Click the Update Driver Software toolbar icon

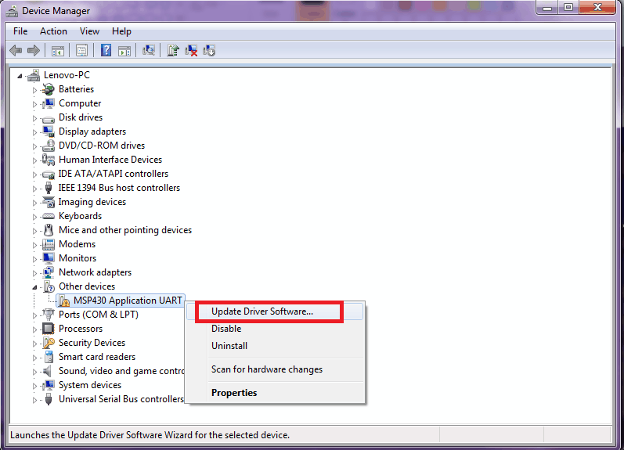tap(172, 50)
